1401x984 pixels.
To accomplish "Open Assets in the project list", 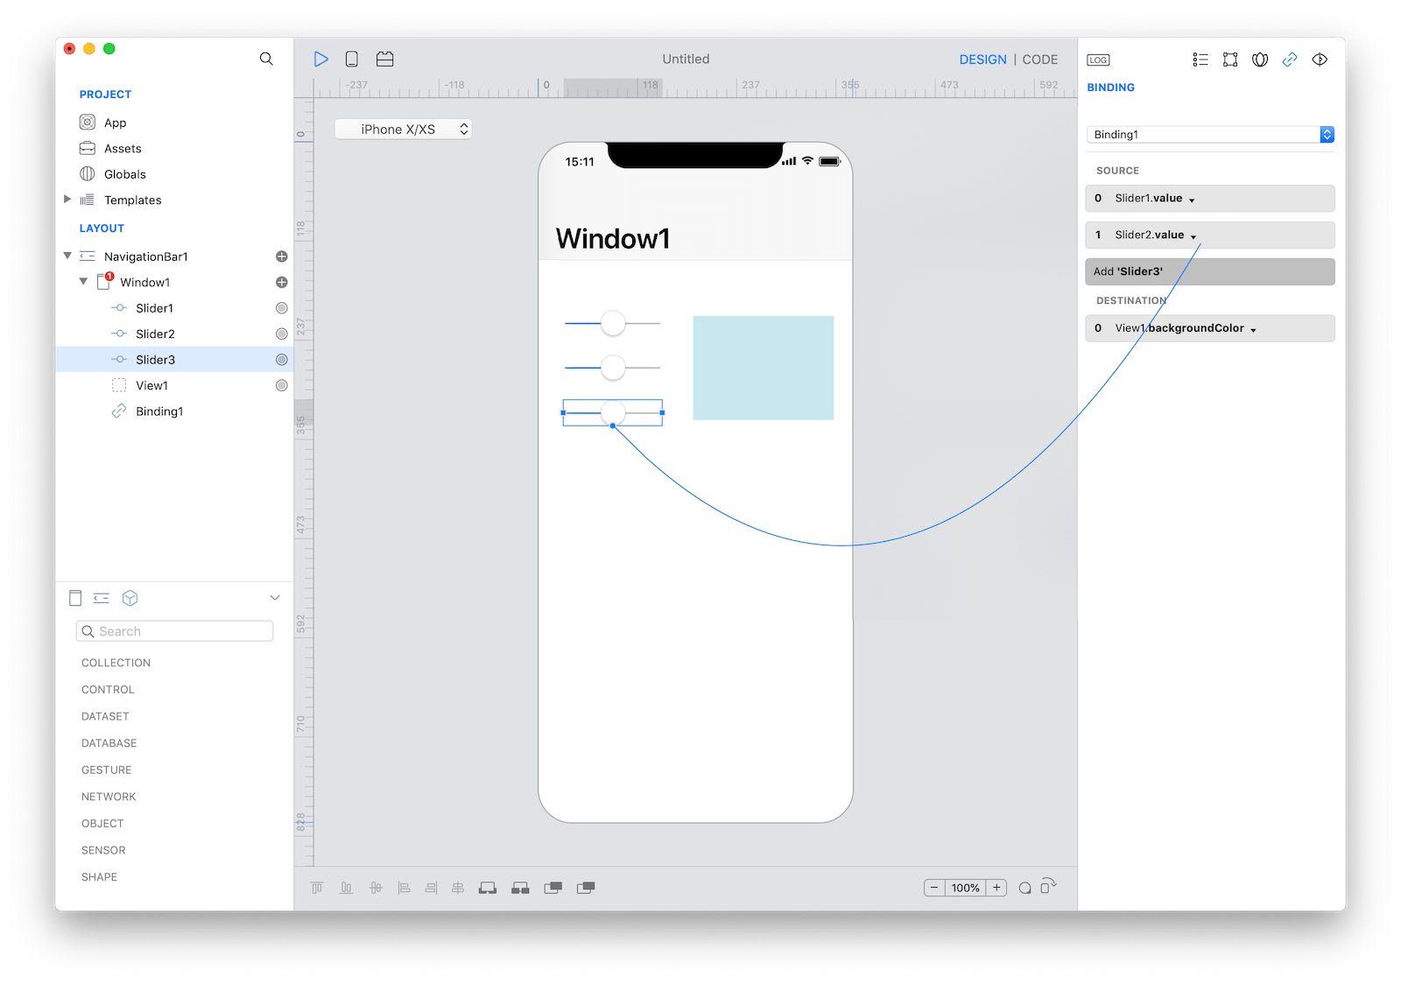I will [123, 149].
